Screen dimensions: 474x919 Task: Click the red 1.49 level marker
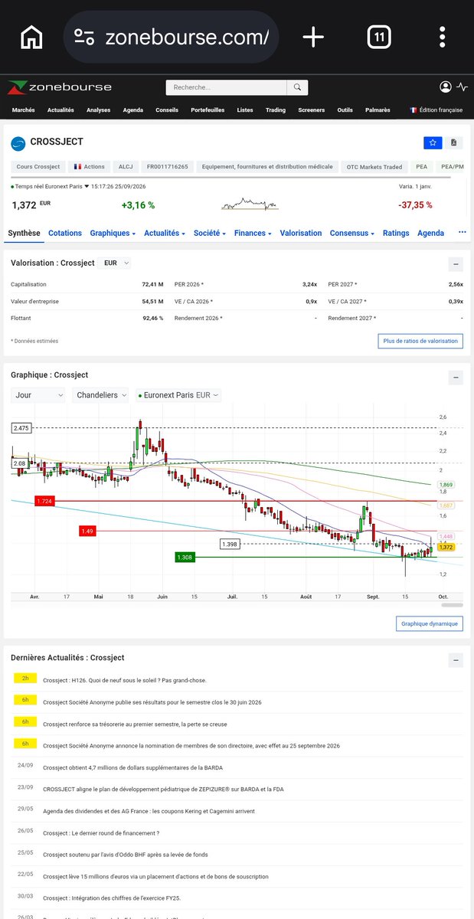[89, 531]
